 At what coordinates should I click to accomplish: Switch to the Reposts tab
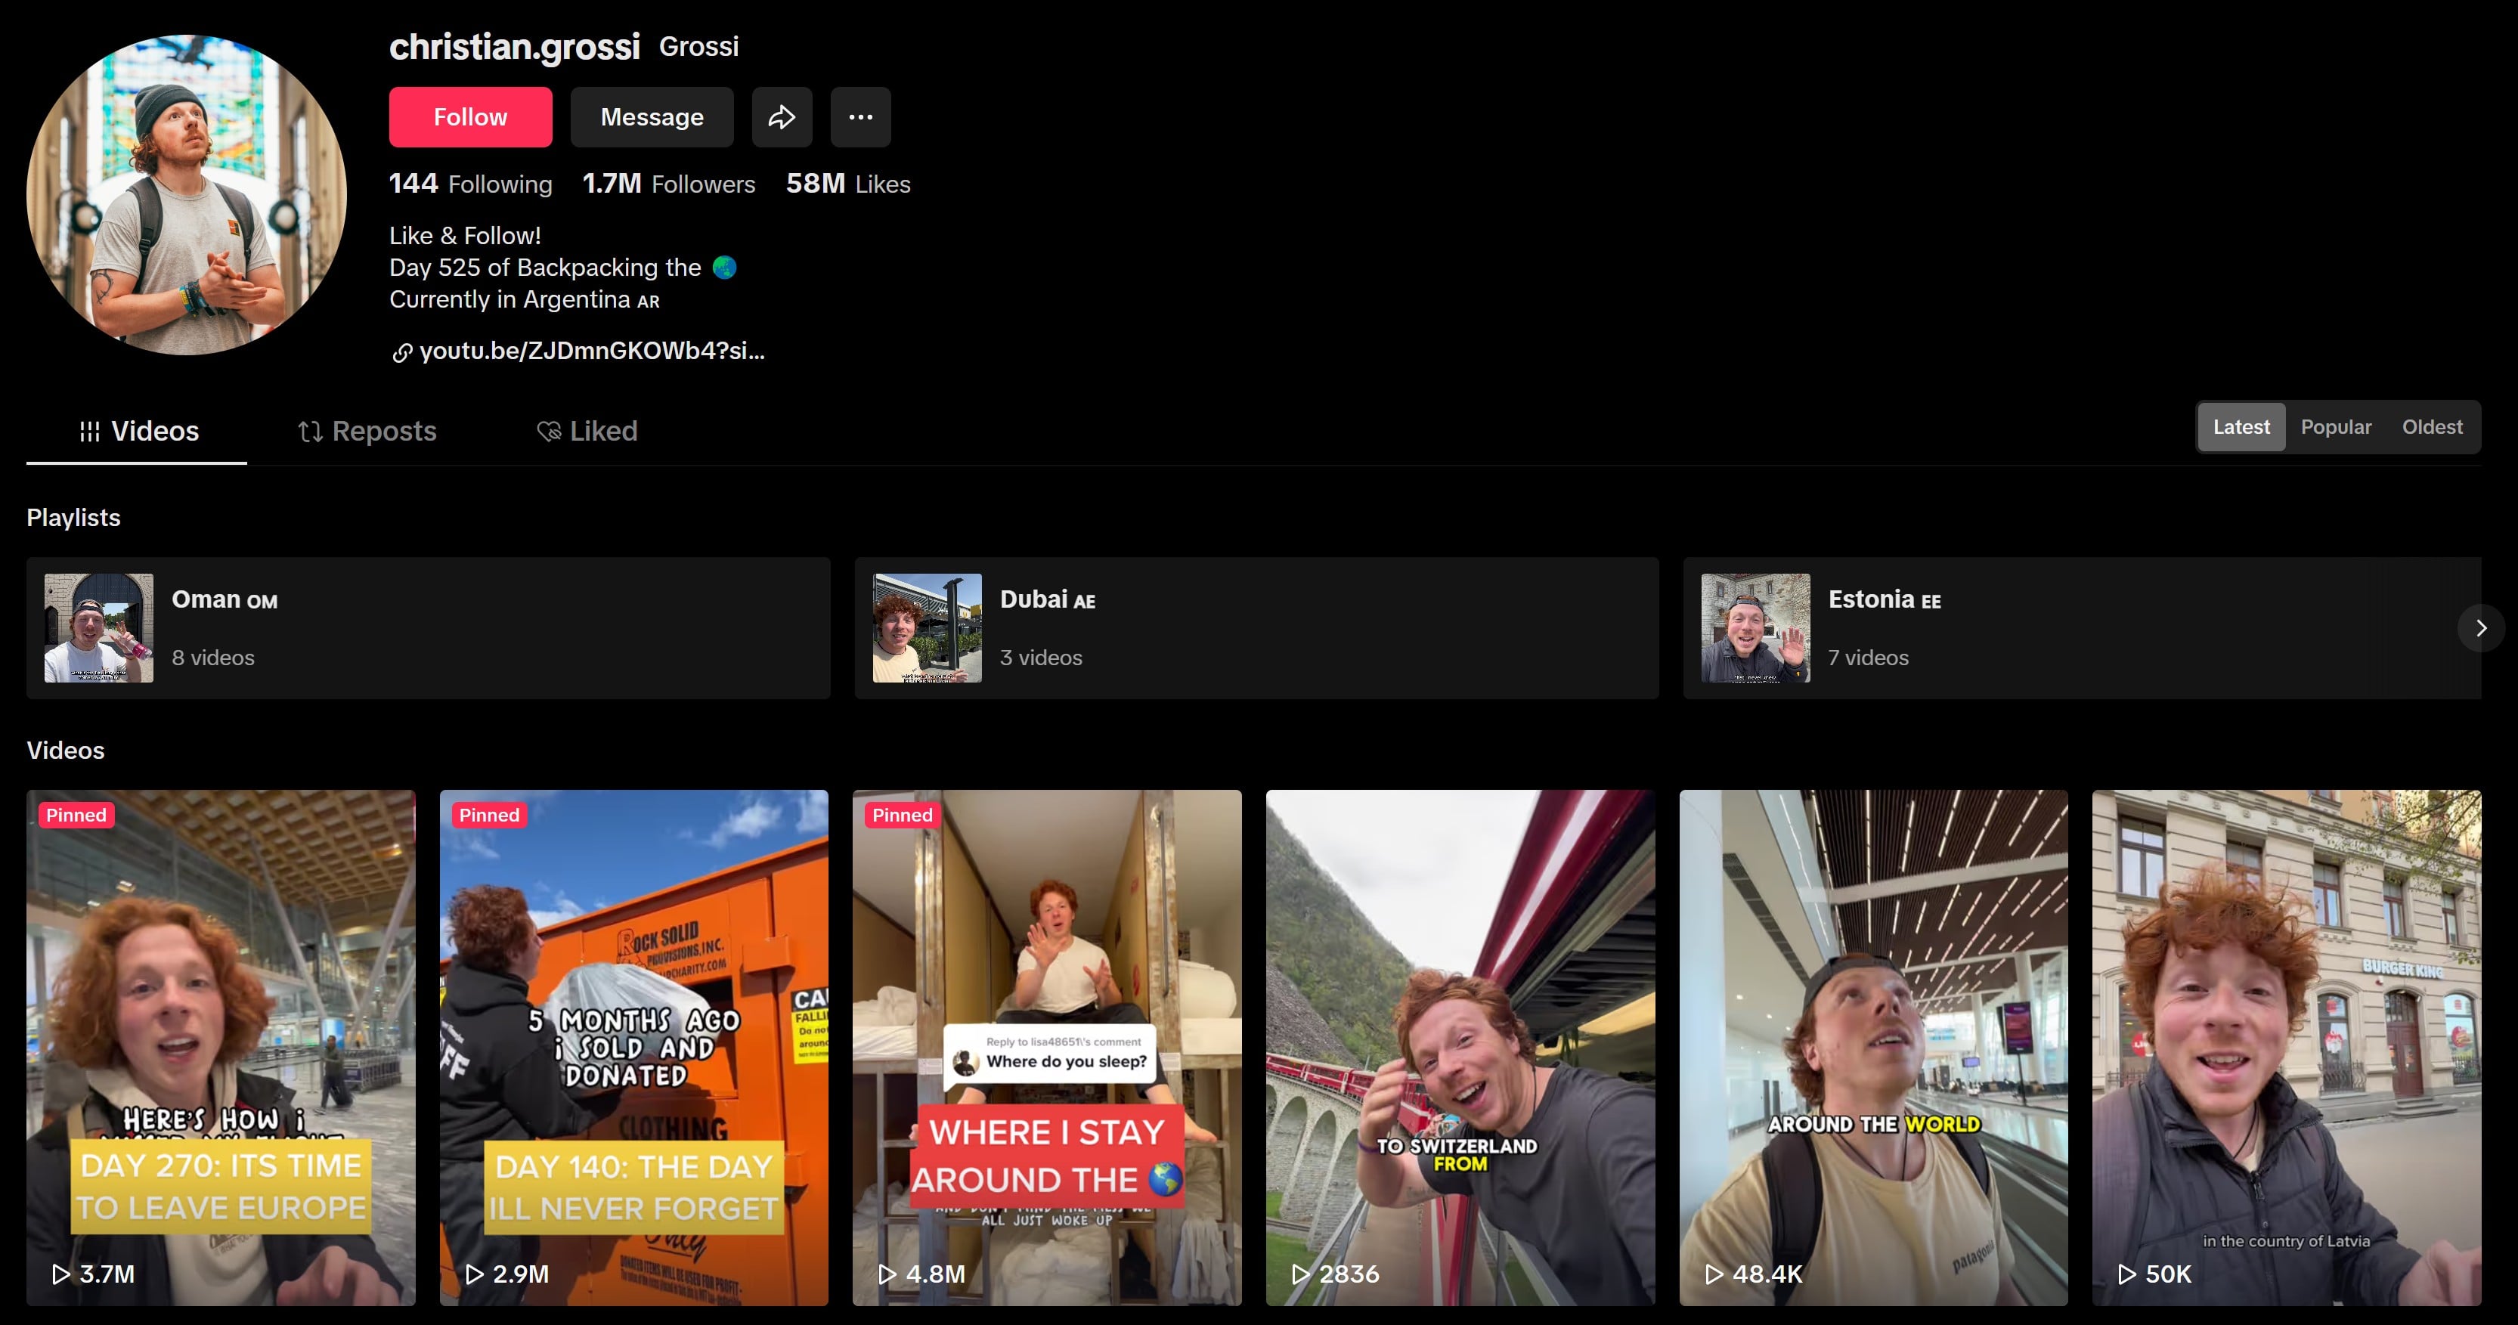[367, 431]
